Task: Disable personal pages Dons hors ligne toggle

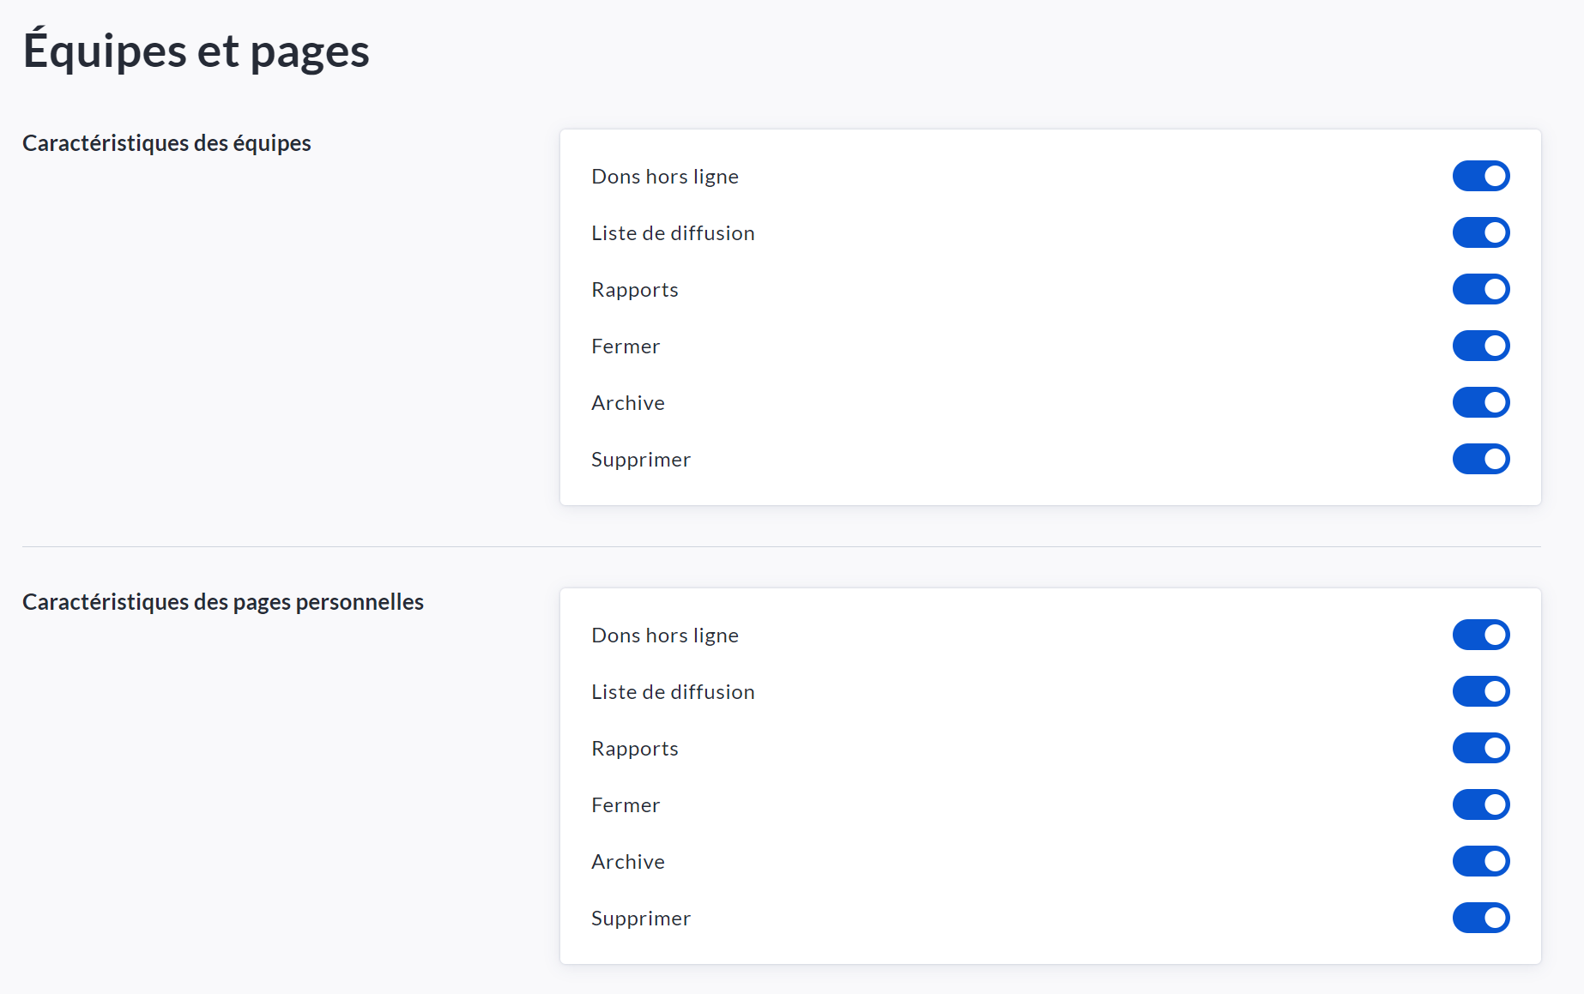Action: point(1480,635)
